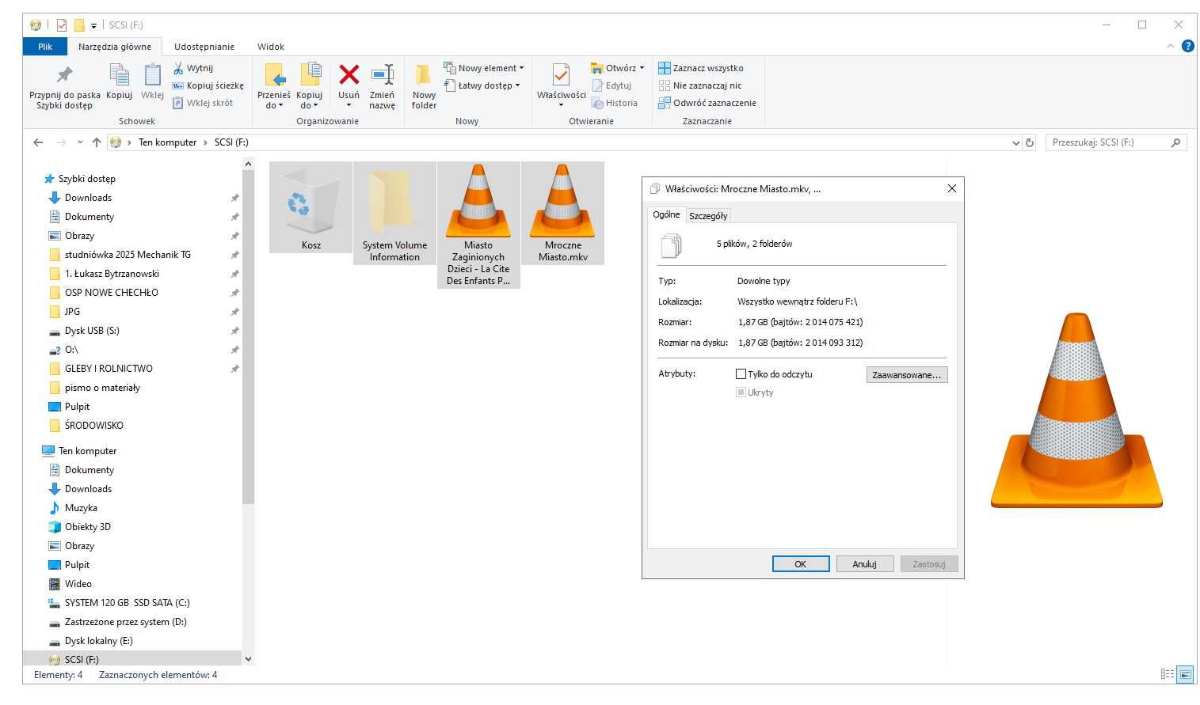
Task: Select the Kosz recycle bin item
Action: coord(311,207)
